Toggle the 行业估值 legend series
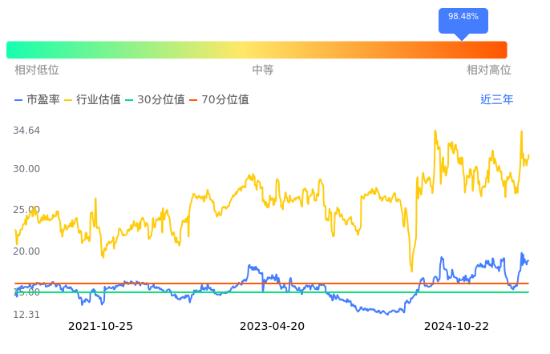Viewport: 550px width, 354px height. tap(92, 100)
